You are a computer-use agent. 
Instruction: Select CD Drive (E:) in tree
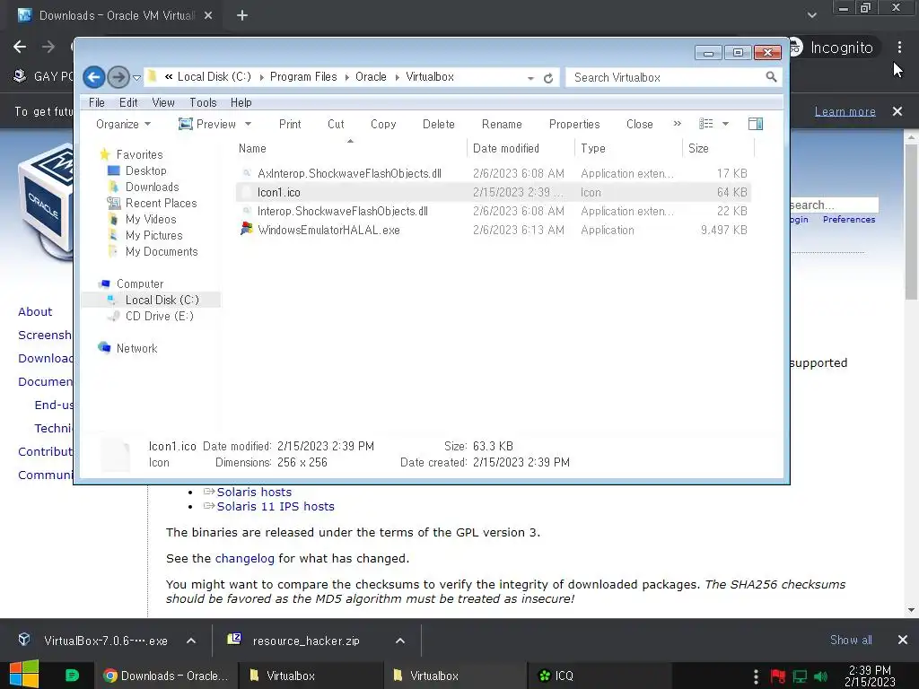159,317
